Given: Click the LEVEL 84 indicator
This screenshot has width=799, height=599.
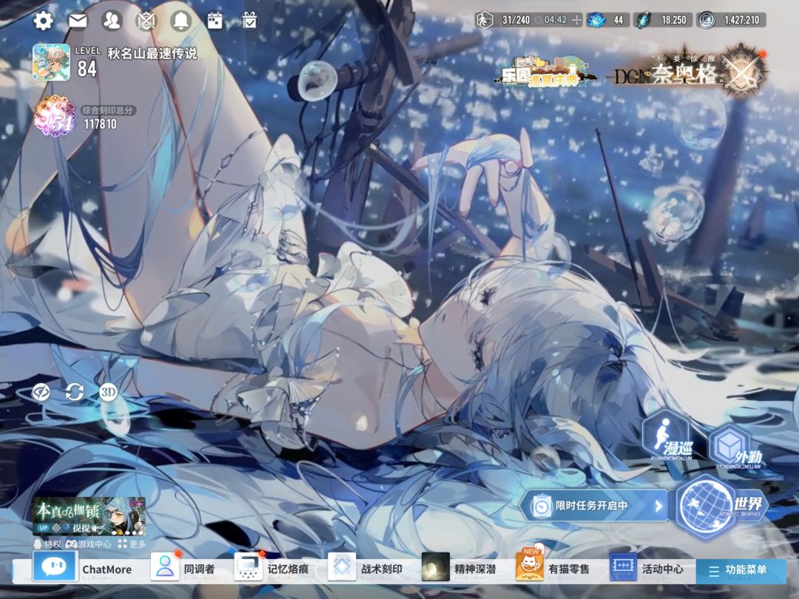Looking at the screenshot, I should tap(87, 62).
